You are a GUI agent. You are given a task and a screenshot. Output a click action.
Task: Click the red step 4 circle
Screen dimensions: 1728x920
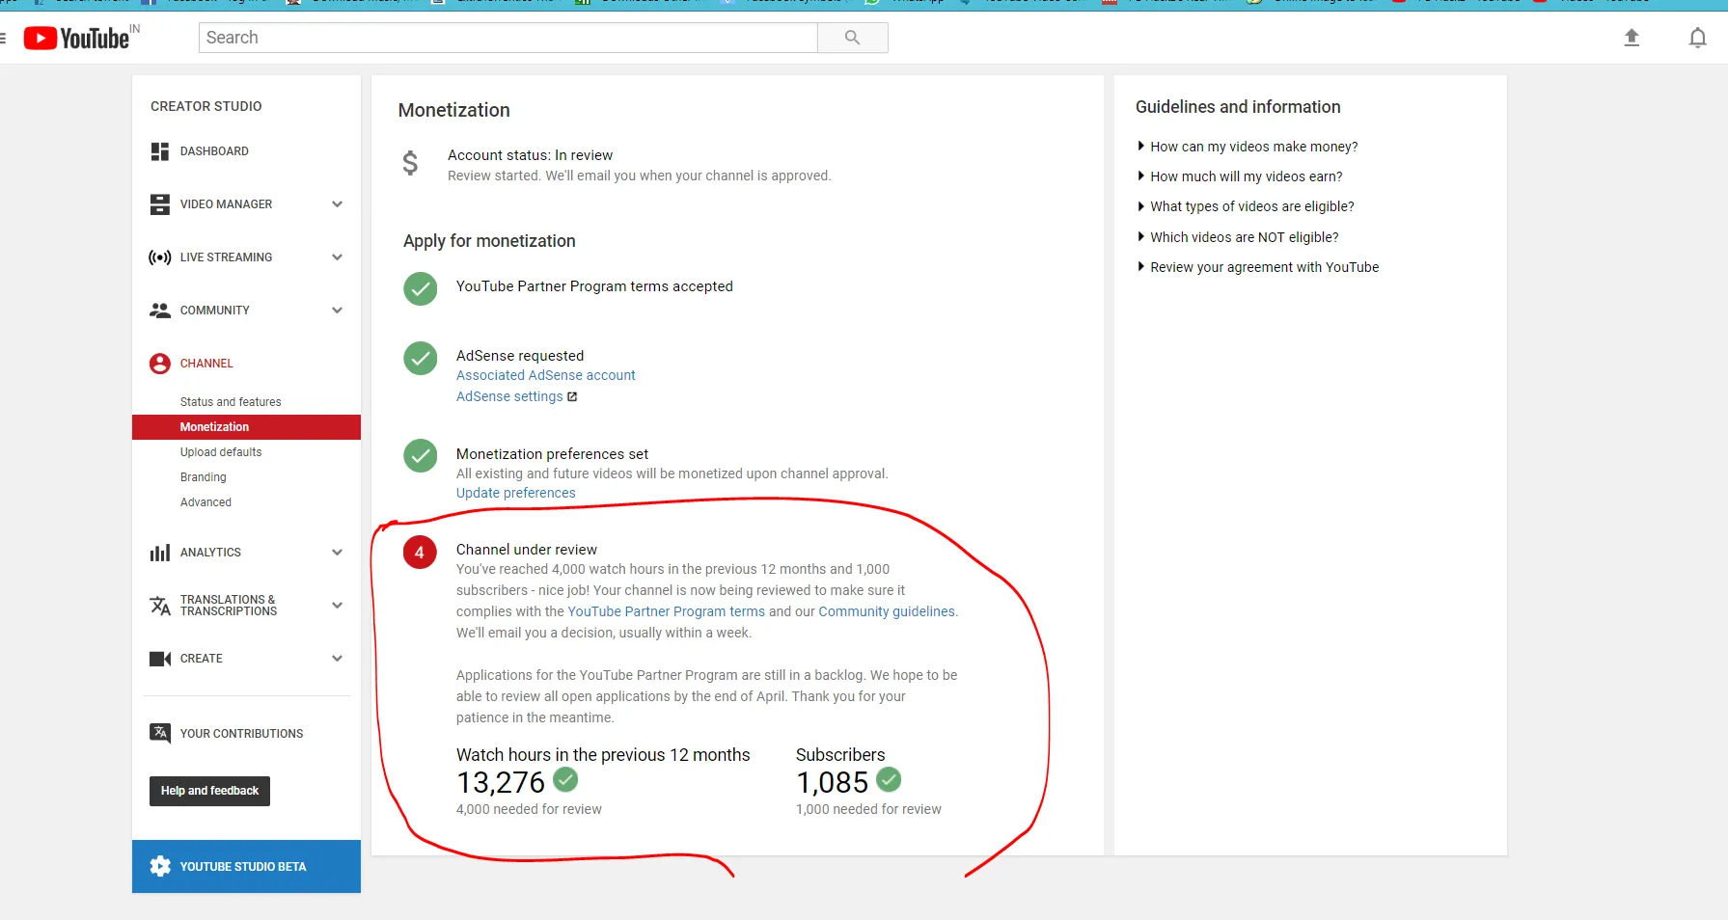(420, 553)
